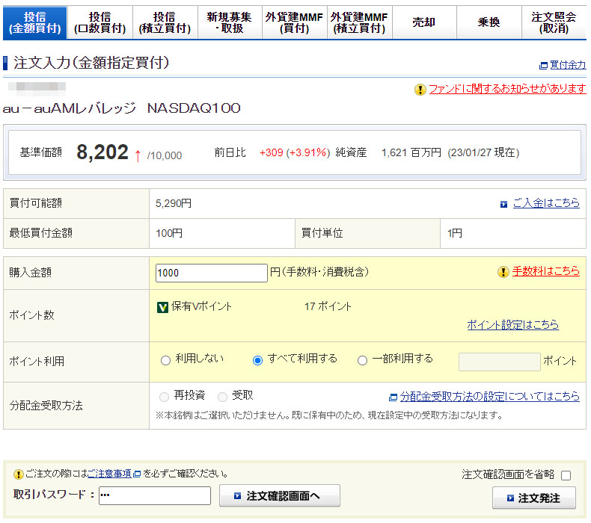Image resolution: width=591 pixels, height=523 pixels.
Task: Choose 一部利用する points option
Action: (363, 360)
